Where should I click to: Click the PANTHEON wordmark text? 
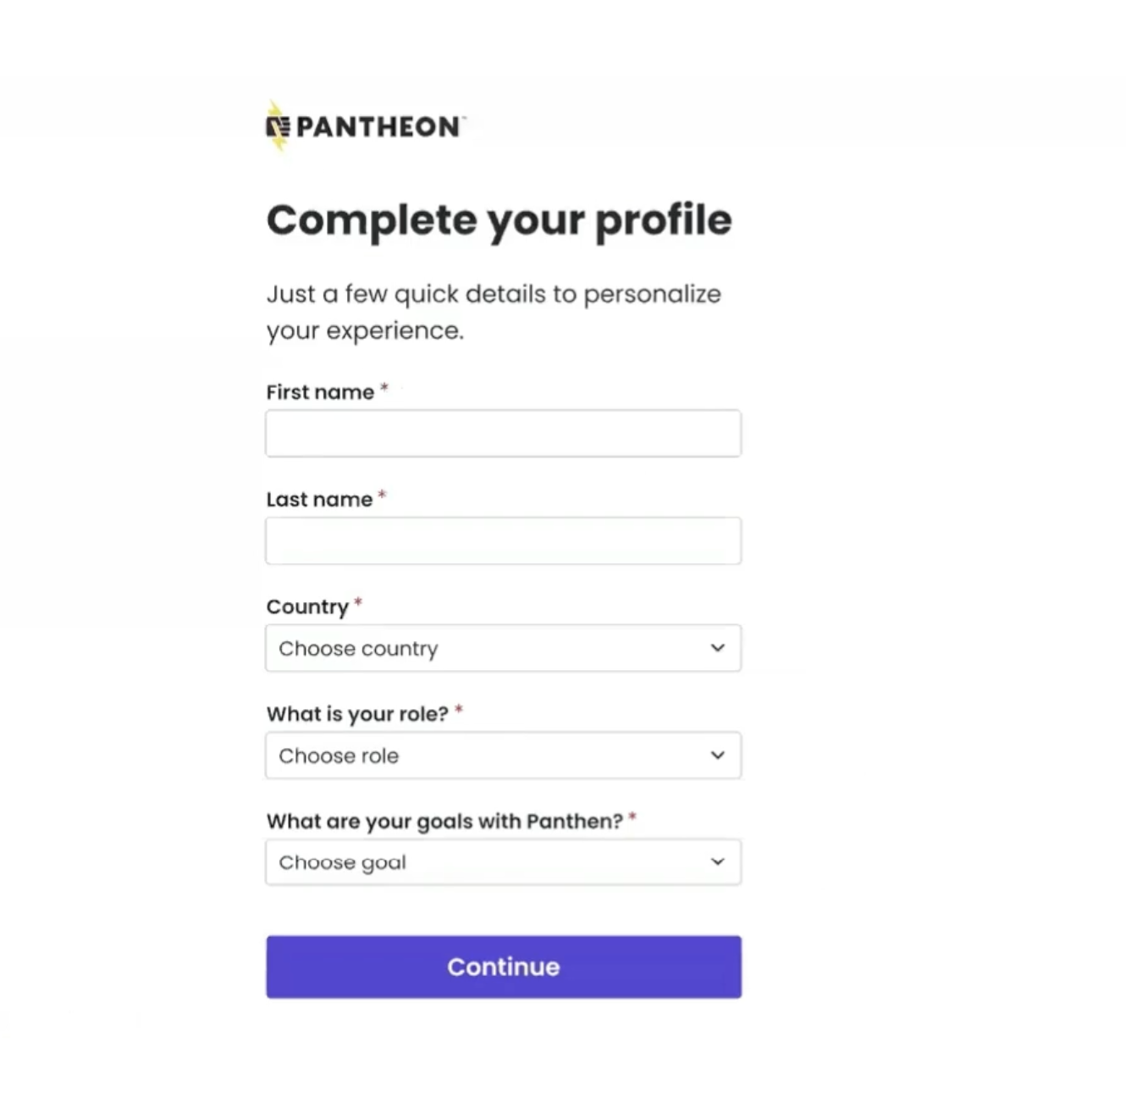378,127
